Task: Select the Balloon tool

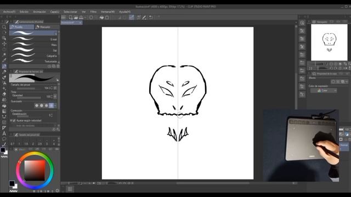Action: pyautogui.click(x=4, y=139)
